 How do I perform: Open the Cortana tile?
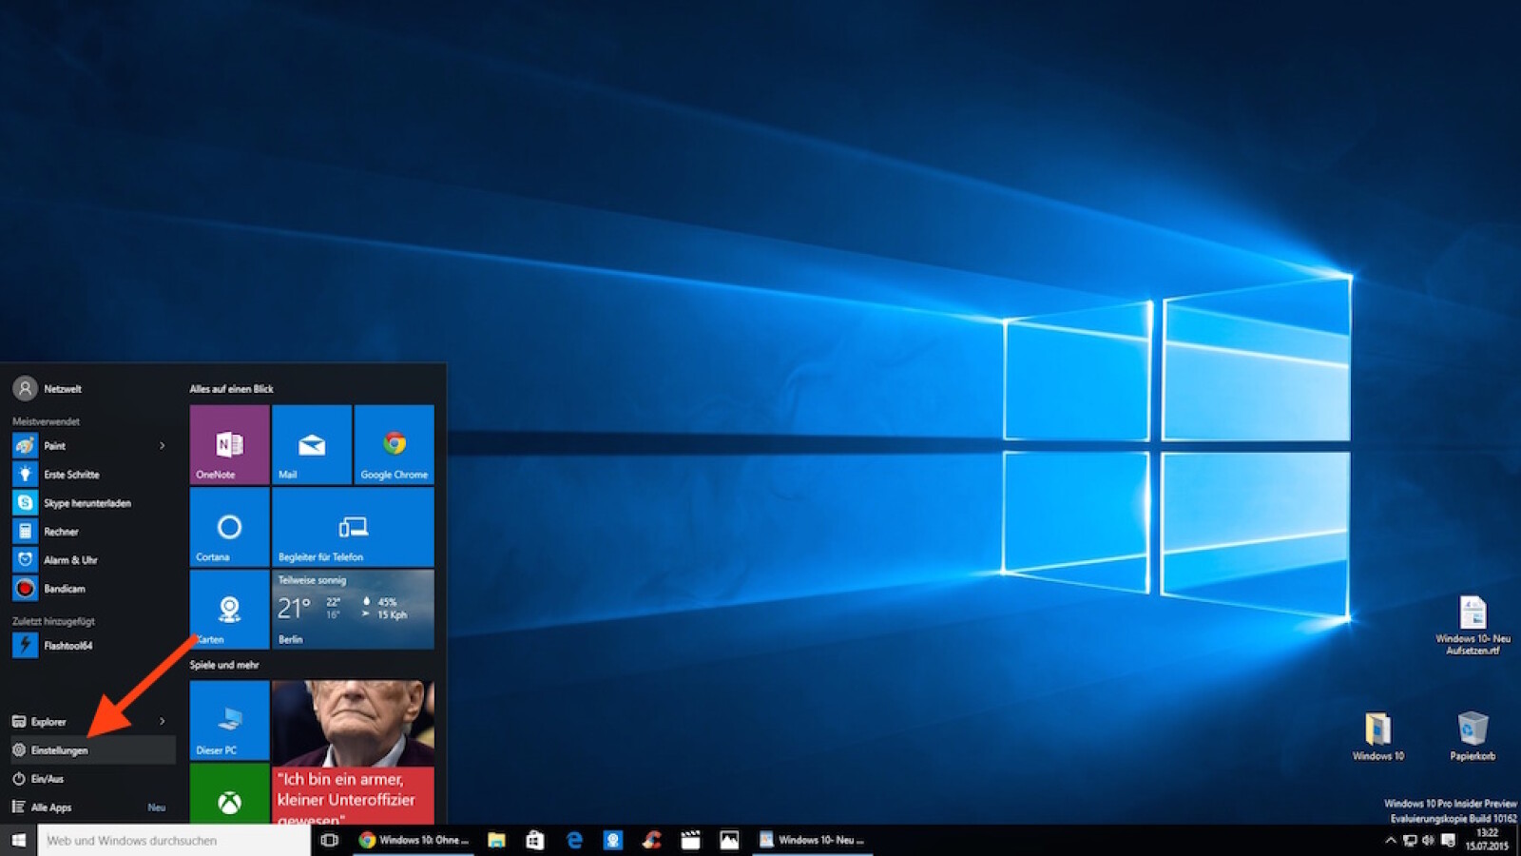pyautogui.click(x=229, y=527)
